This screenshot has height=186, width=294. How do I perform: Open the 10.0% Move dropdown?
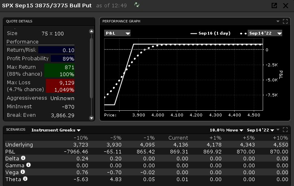click(x=226, y=130)
